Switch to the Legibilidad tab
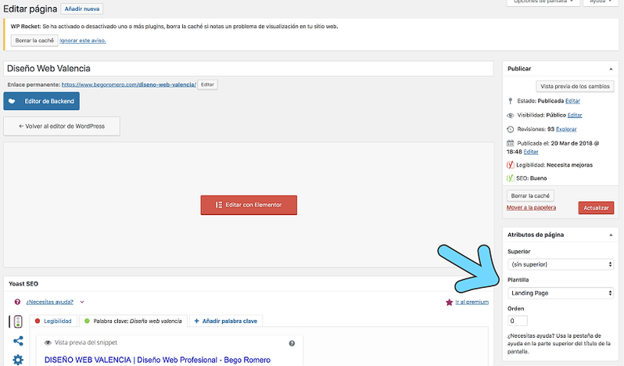Screen dimensions: 624x366 click(53, 321)
